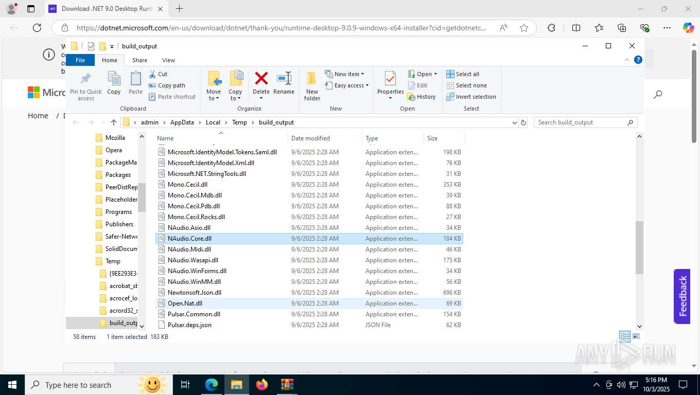This screenshot has height=395, width=700.
Task: Select Pulsar.deps.json file
Action: pos(309,325)
